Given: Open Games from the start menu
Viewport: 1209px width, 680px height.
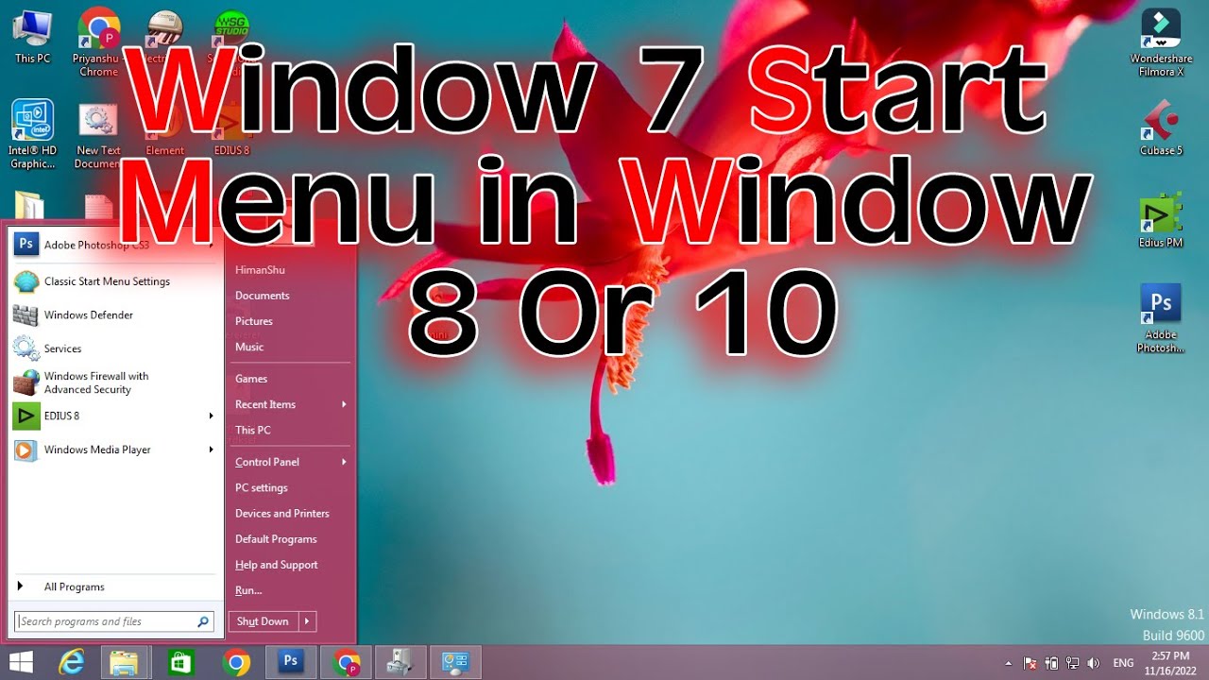Looking at the screenshot, I should [x=251, y=379].
